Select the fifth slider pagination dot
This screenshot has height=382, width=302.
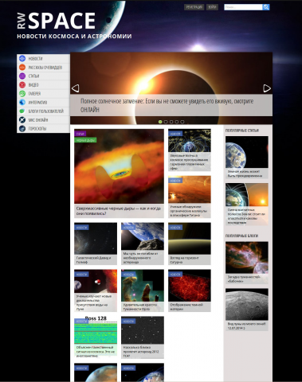(182, 122)
